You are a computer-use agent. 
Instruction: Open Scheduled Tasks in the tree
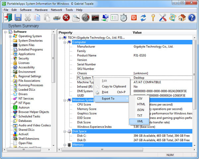[x=29, y=116]
